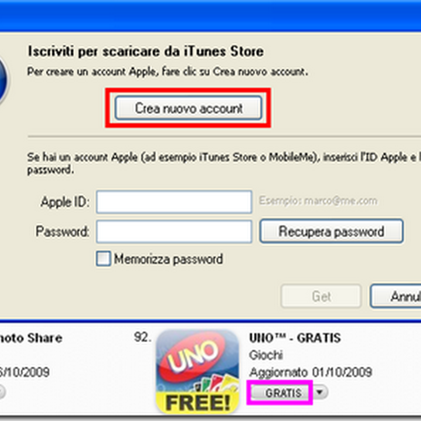421x421 pixels.
Task: Focus the Password text field
Action: pyautogui.click(x=174, y=232)
